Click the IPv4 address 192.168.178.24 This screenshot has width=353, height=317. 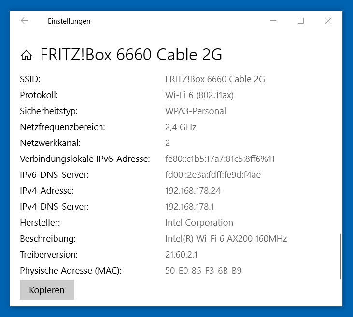click(193, 191)
